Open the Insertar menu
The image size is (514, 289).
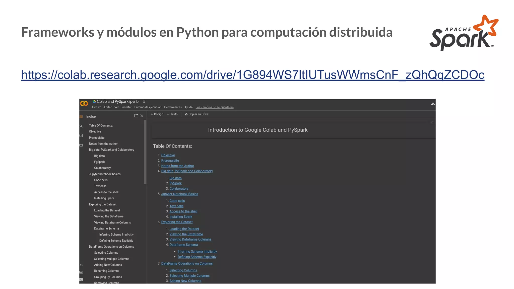(x=126, y=107)
